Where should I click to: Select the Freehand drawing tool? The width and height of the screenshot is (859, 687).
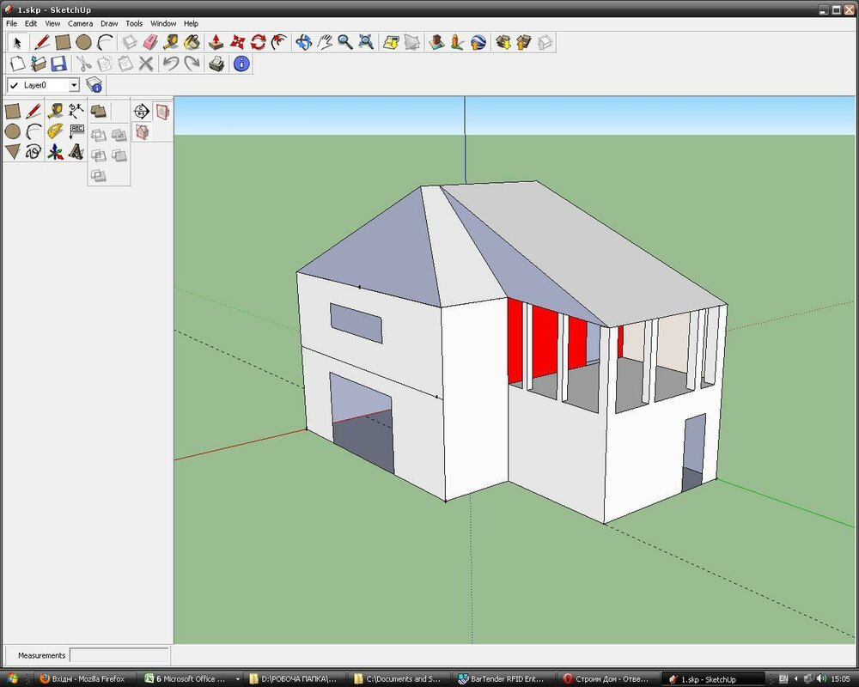click(34, 152)
